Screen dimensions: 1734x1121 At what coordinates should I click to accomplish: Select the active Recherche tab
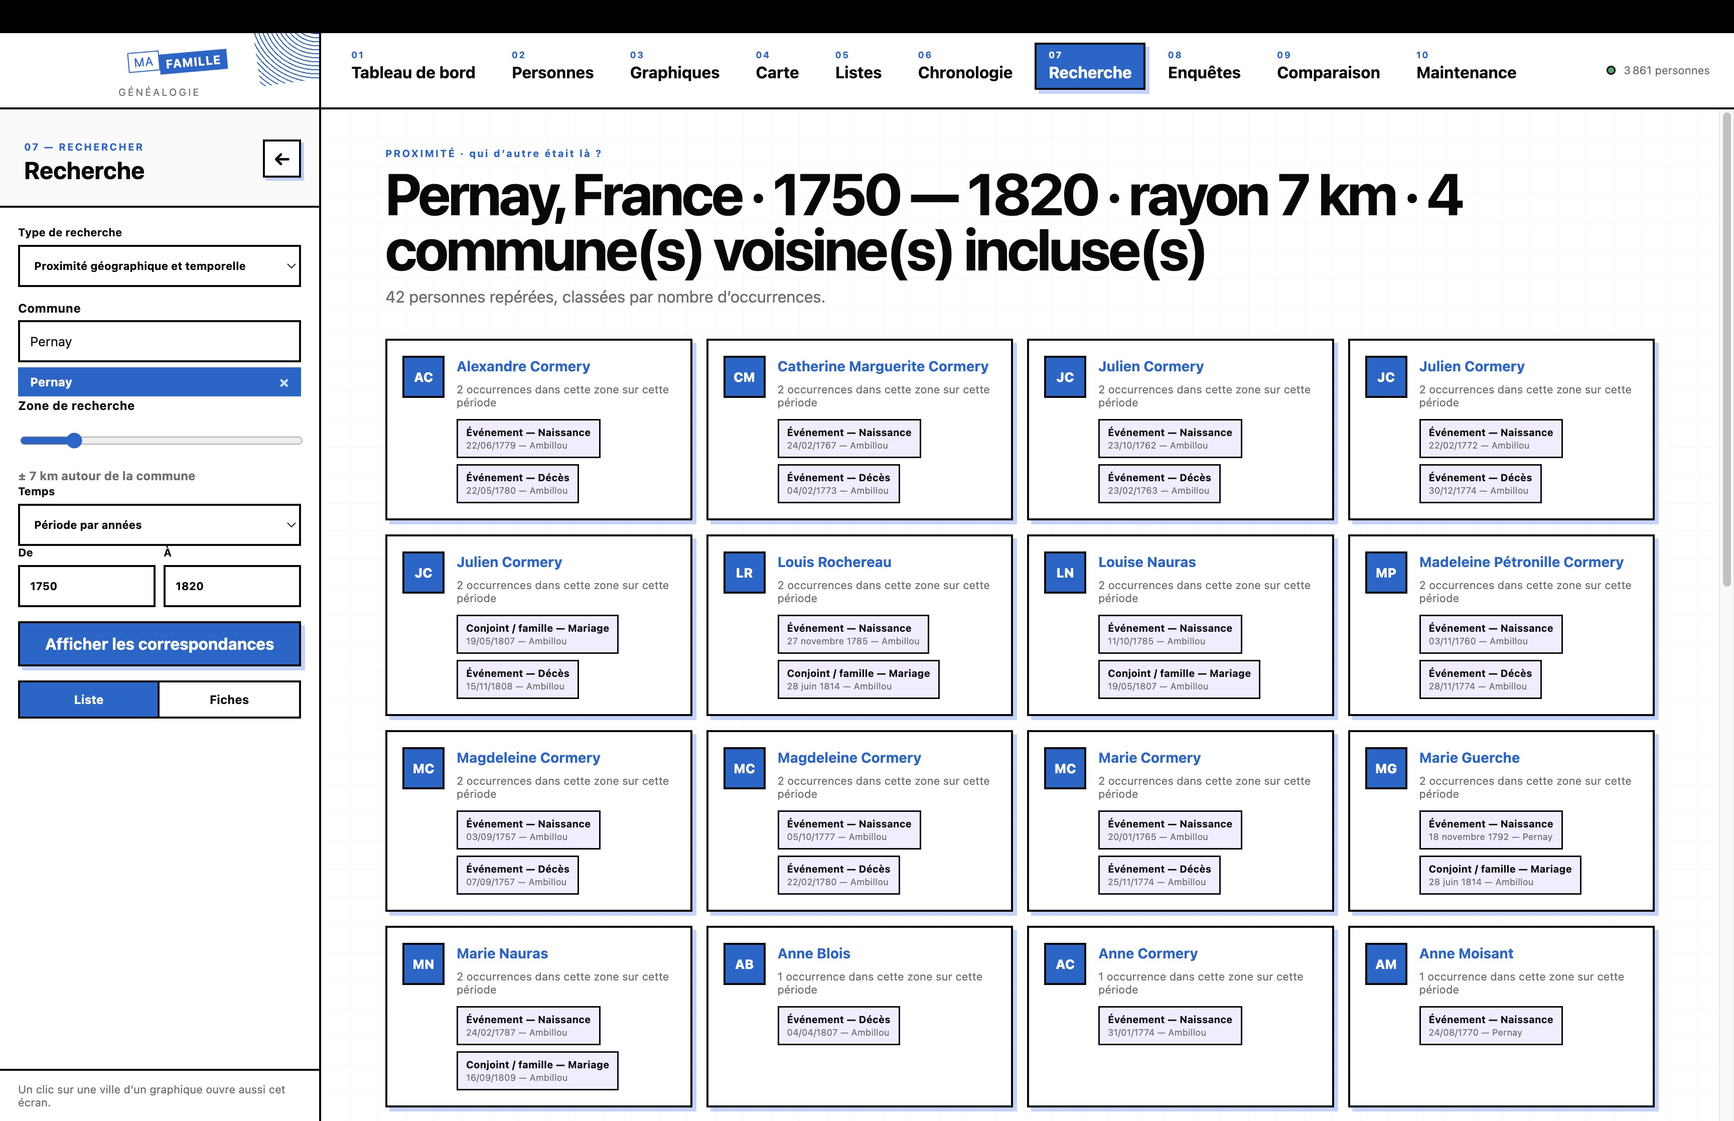coord(1089,66)
